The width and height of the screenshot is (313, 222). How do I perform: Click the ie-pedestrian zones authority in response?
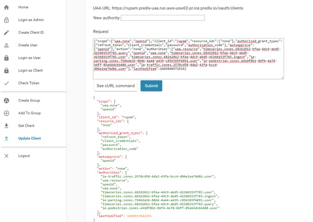click(x=160, y=208)
